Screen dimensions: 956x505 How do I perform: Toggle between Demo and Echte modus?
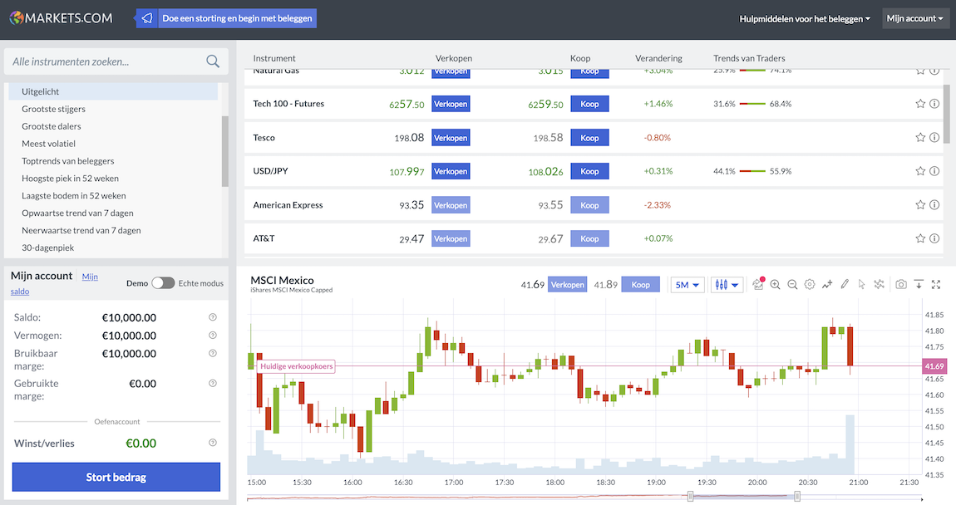[x=163, y=282]
